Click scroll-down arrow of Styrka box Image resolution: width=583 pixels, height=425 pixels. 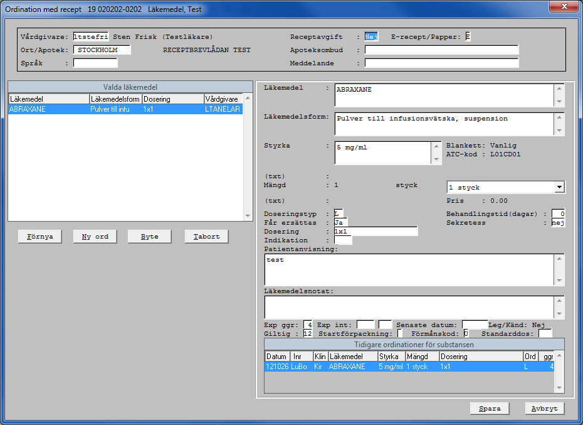point(436,159)
